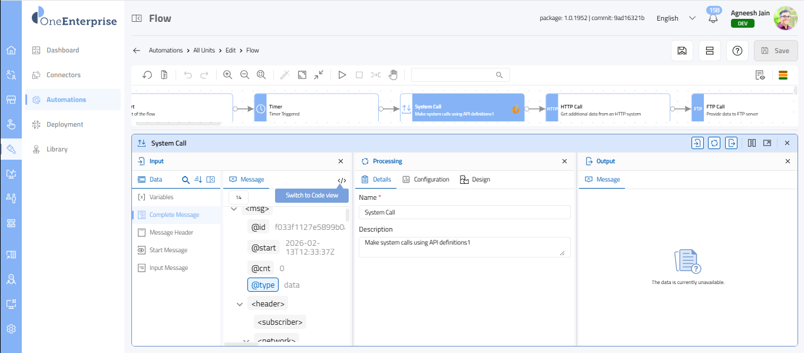Click the Automations breadcrumb link
This screenshot has height=353, width=804.
pyautogui.click(x=166, y=51)
